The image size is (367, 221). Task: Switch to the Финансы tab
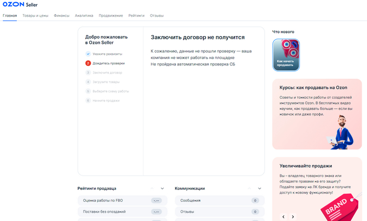coord(61,16)
